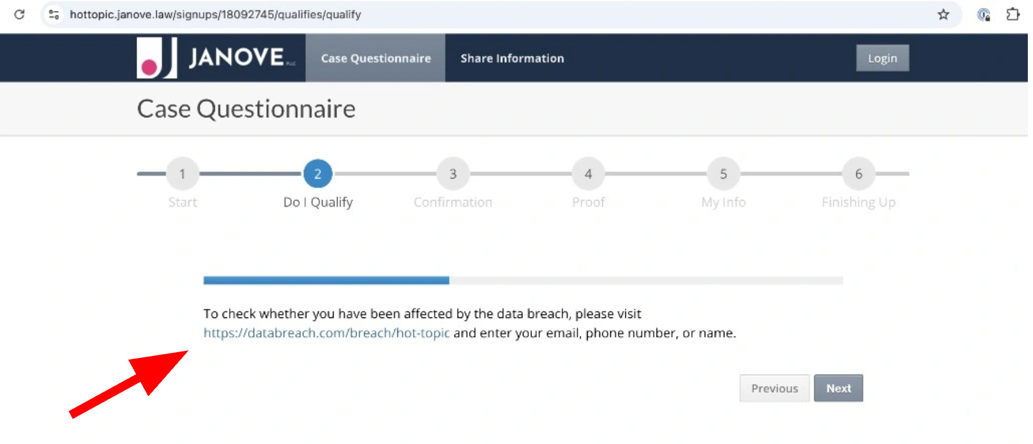Go to step 1 Start circle
1033x444 pixels.
point(182,173)
